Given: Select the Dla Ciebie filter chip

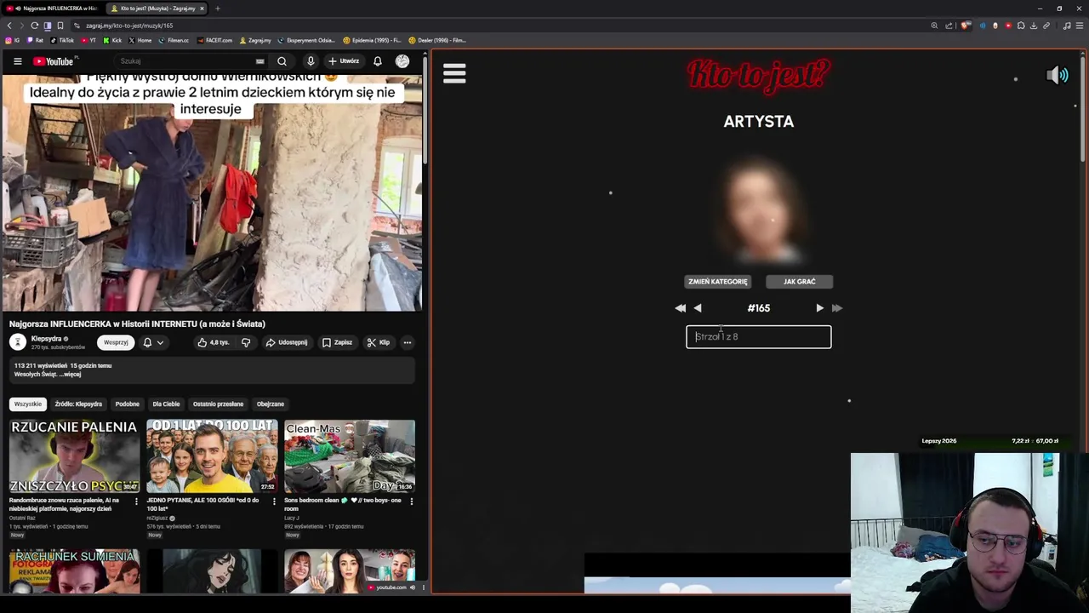Looking at the screenshot, I should tap(166, 404).
